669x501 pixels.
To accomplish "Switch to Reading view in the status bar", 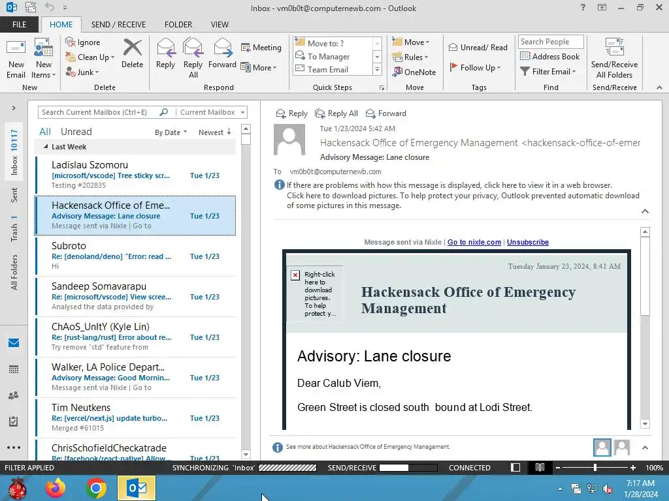I will tap(540, 467).
